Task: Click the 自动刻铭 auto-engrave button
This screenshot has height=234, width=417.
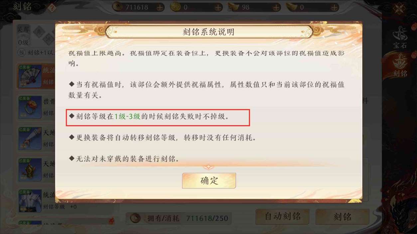Action: tap(282, 217)
